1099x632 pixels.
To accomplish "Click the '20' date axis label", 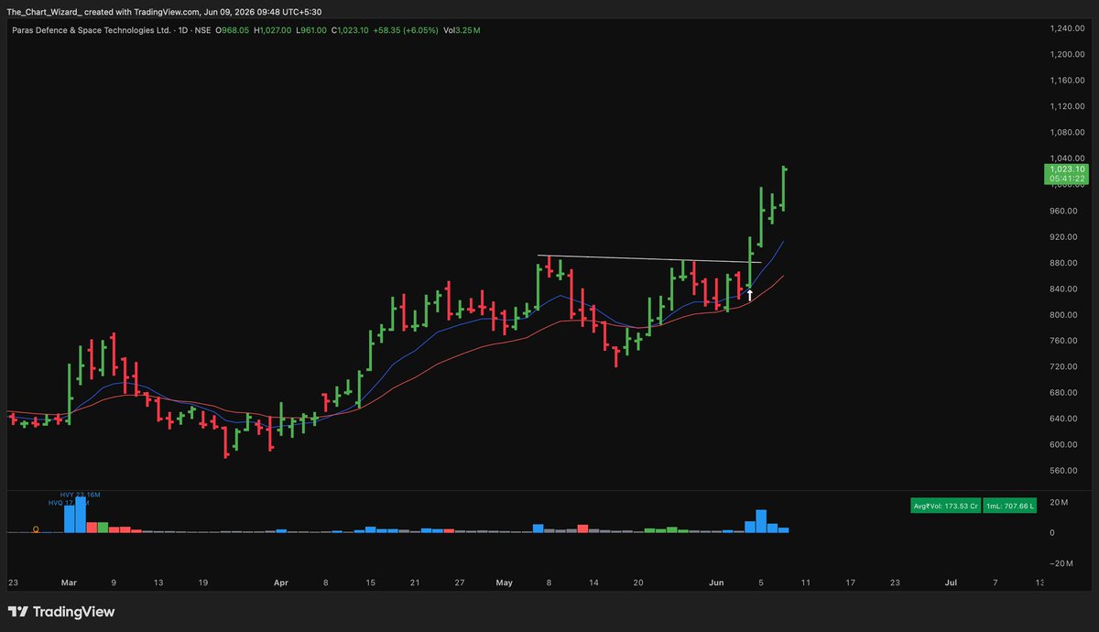I will [637, 582].
